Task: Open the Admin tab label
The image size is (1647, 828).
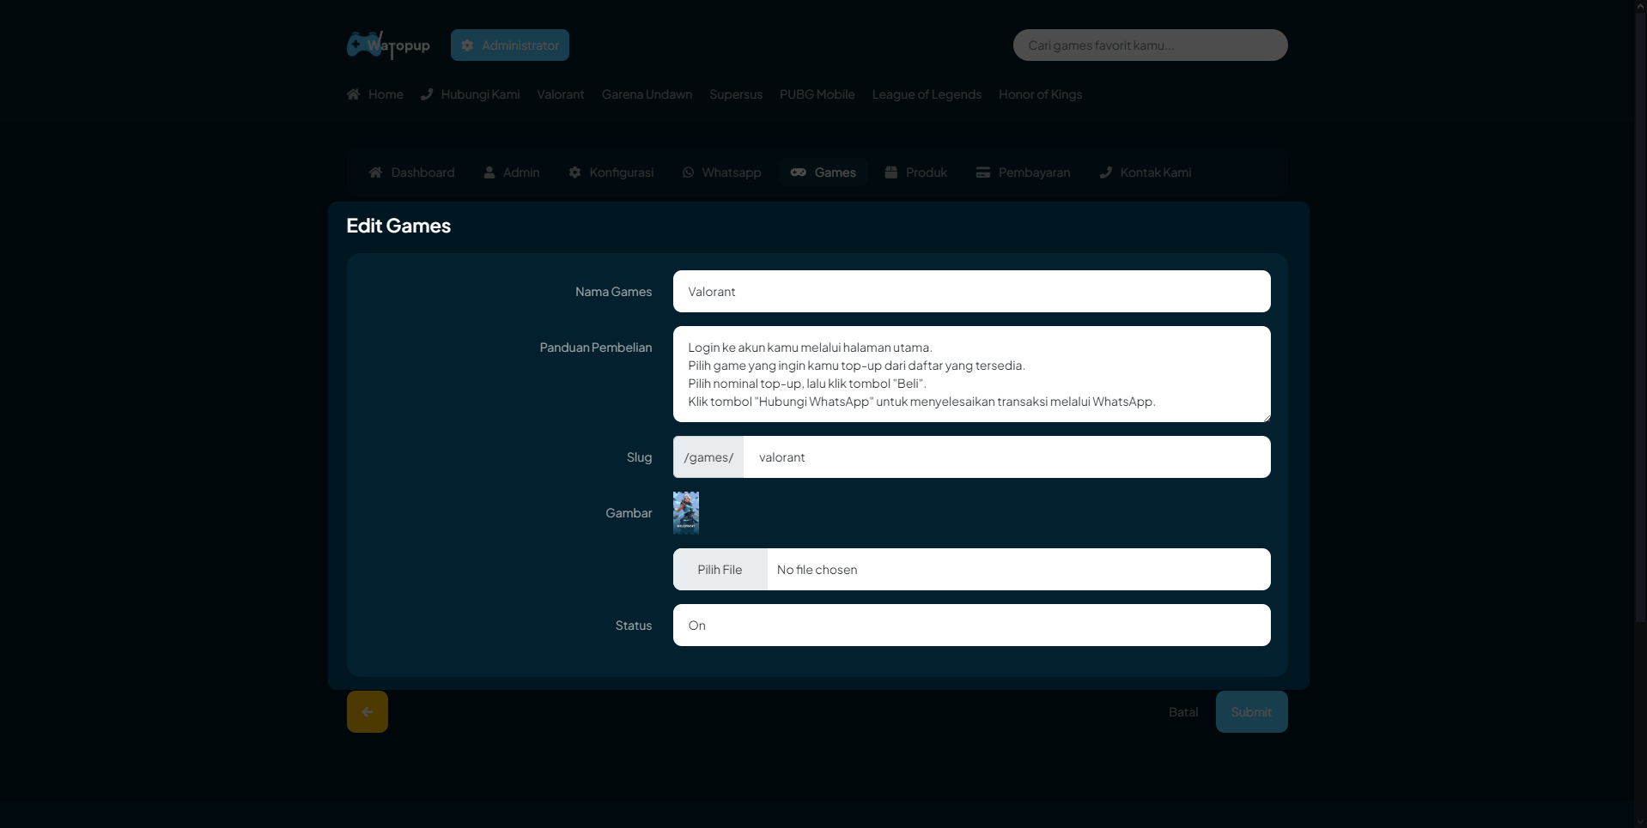Action: tap(521, 172)
